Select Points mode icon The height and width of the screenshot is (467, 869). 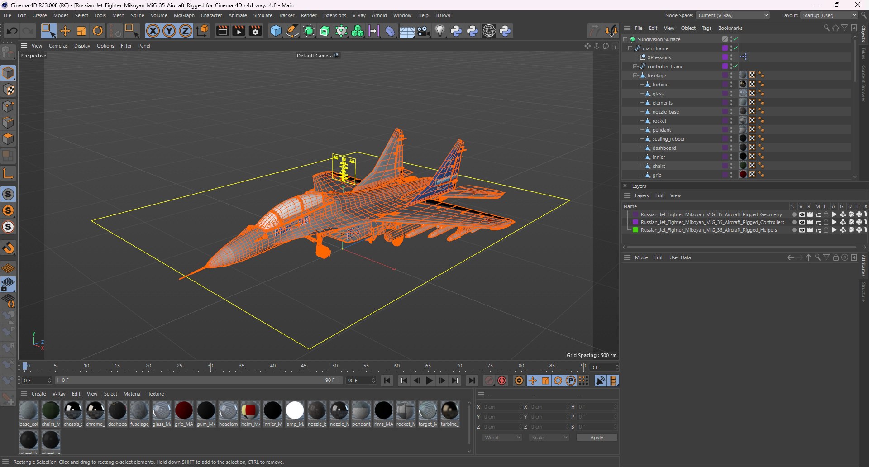coord(8,106)
